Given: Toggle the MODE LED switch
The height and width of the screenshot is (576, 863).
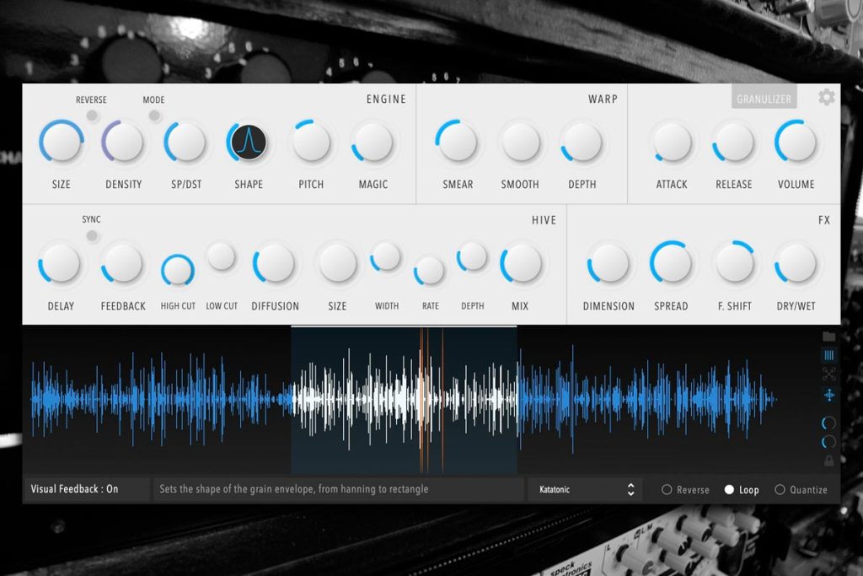Looking at the screenshot, I should [155, 116].
